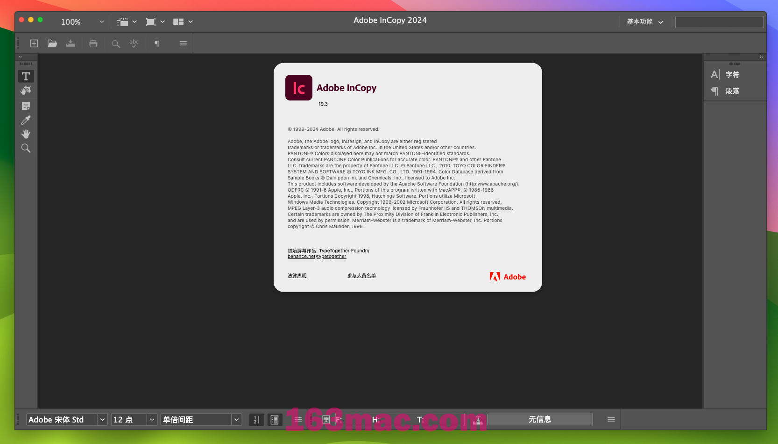The width and height of the screenshot is (778, 444).
Task: Open the bottom bar hamburger menu
Action: click(x=611, y=419)
